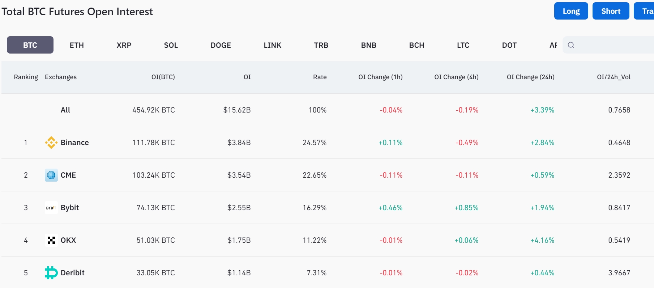Open the SOL coin tab
This screenshot has width=654, height=288.
coord(171,45)
